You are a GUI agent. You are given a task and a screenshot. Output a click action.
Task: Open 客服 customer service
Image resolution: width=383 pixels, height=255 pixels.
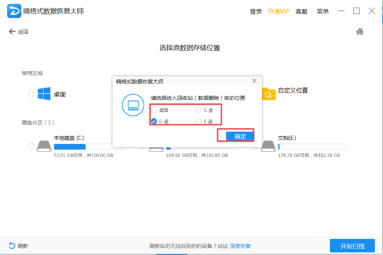pos(301,12)
